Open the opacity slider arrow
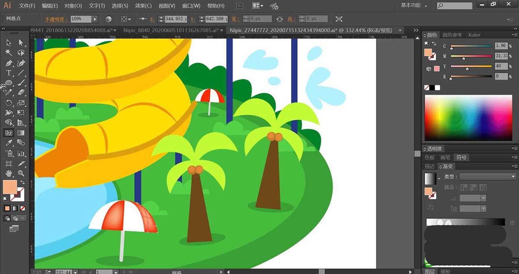519x274 pixels. coord(95,19)
